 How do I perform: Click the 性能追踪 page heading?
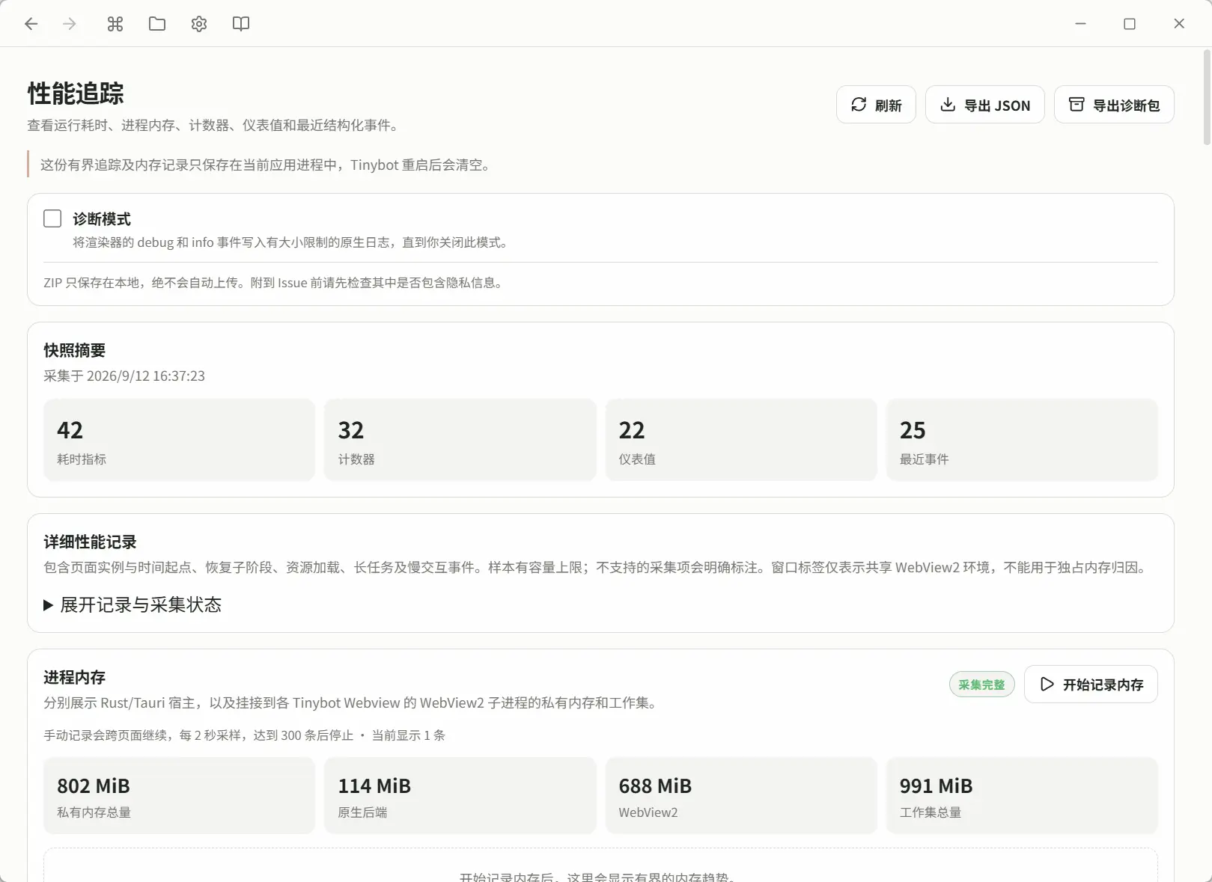(76, 94)
